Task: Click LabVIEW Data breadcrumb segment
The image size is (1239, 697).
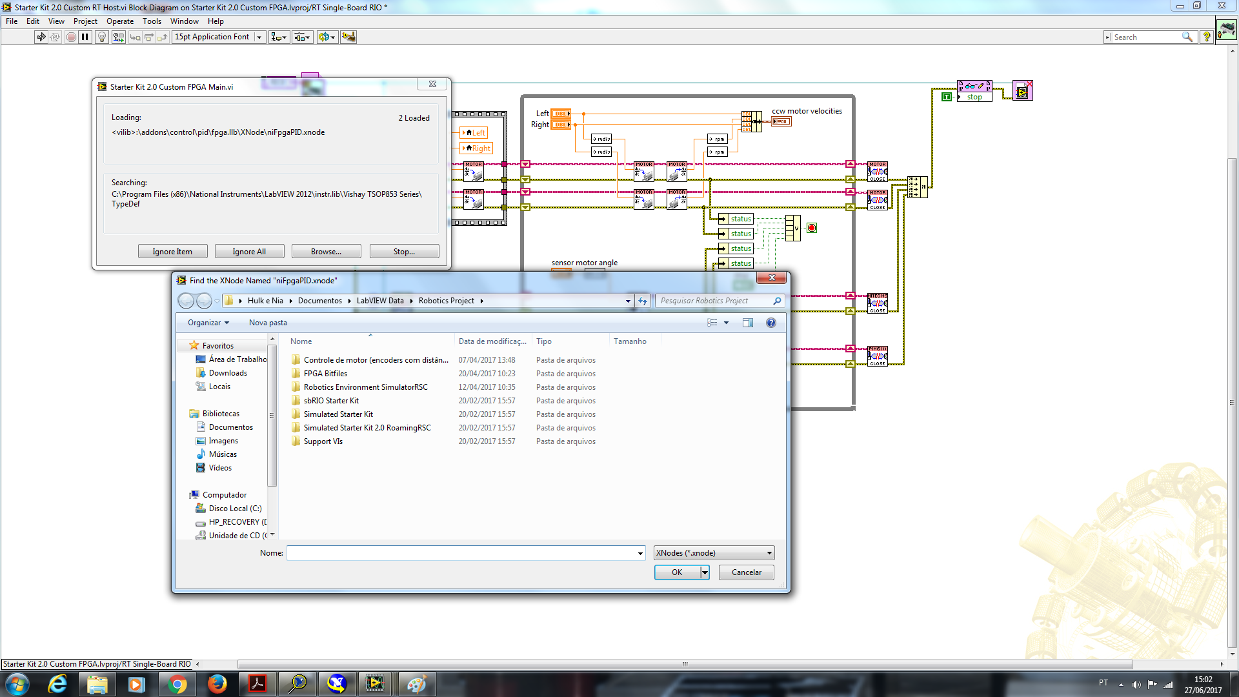Action: (380, 301)
